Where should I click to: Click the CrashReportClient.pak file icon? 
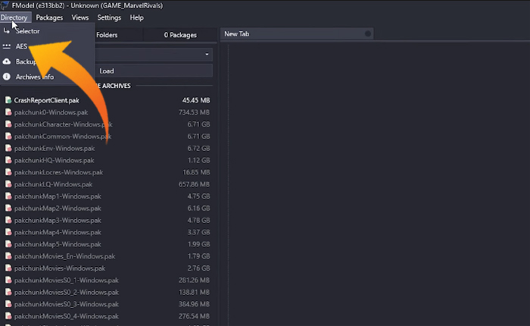8,100
